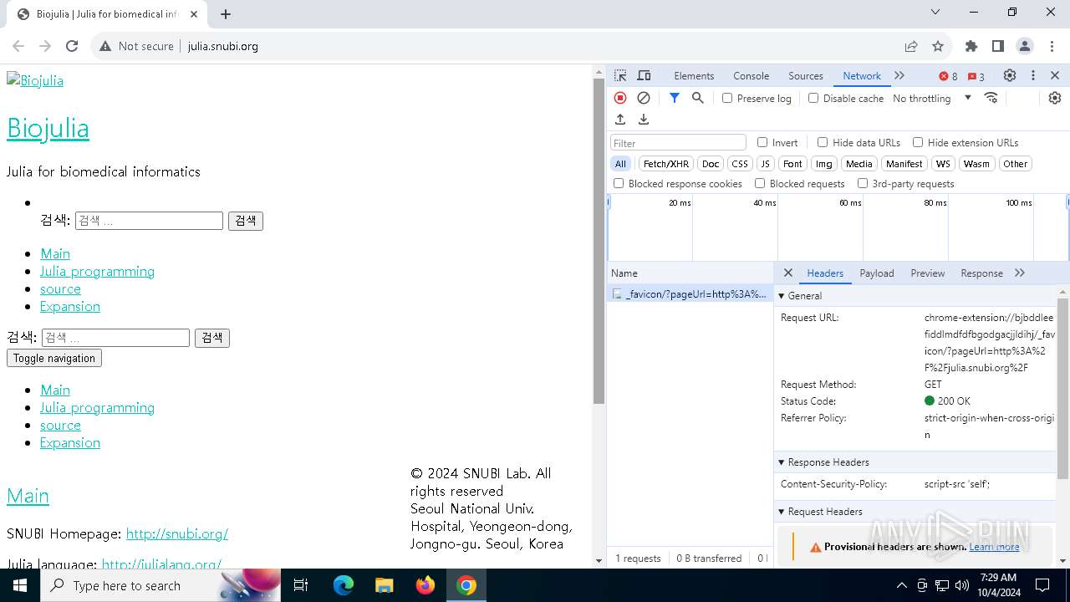Open the network search magnifier

pyautogui.click(x=698, y=98)
